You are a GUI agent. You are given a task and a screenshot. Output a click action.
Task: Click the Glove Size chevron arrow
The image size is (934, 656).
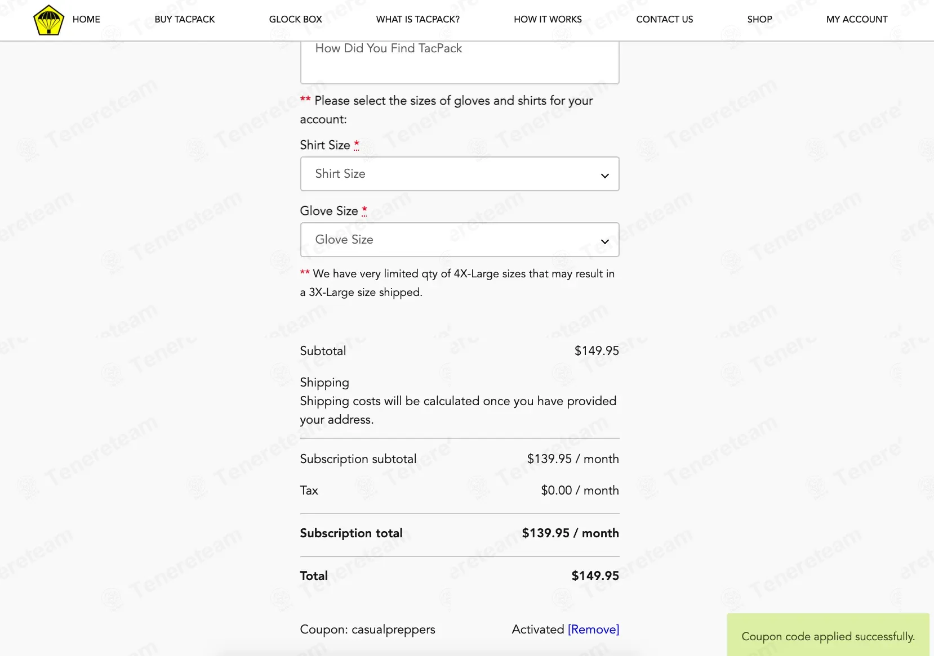(x=604, y=241)
